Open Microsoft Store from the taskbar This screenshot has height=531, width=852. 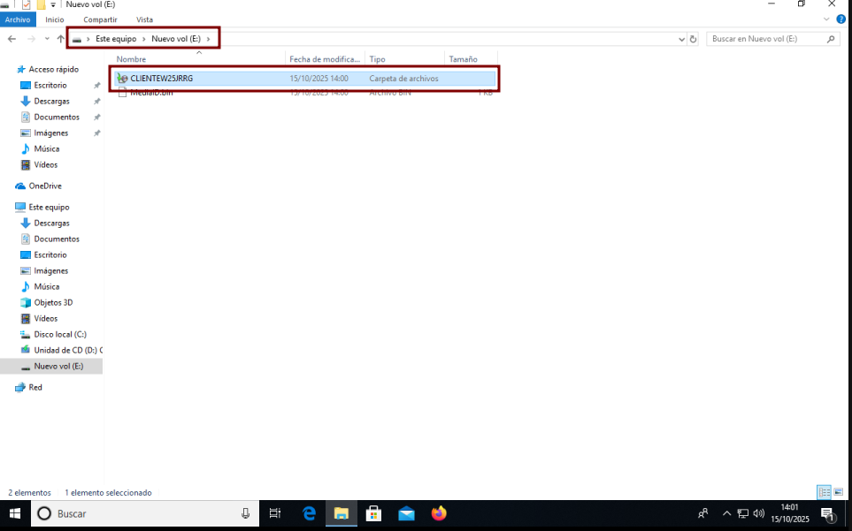[374, 513]
